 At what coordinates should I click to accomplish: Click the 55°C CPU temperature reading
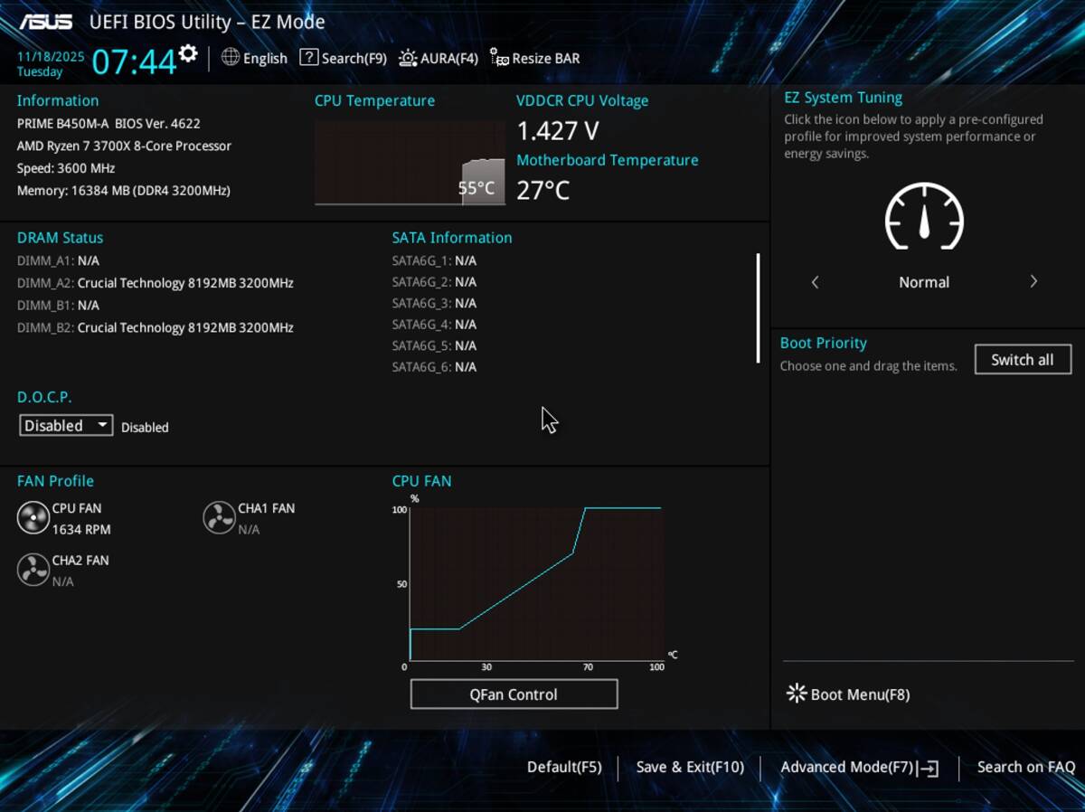[476, 188]
